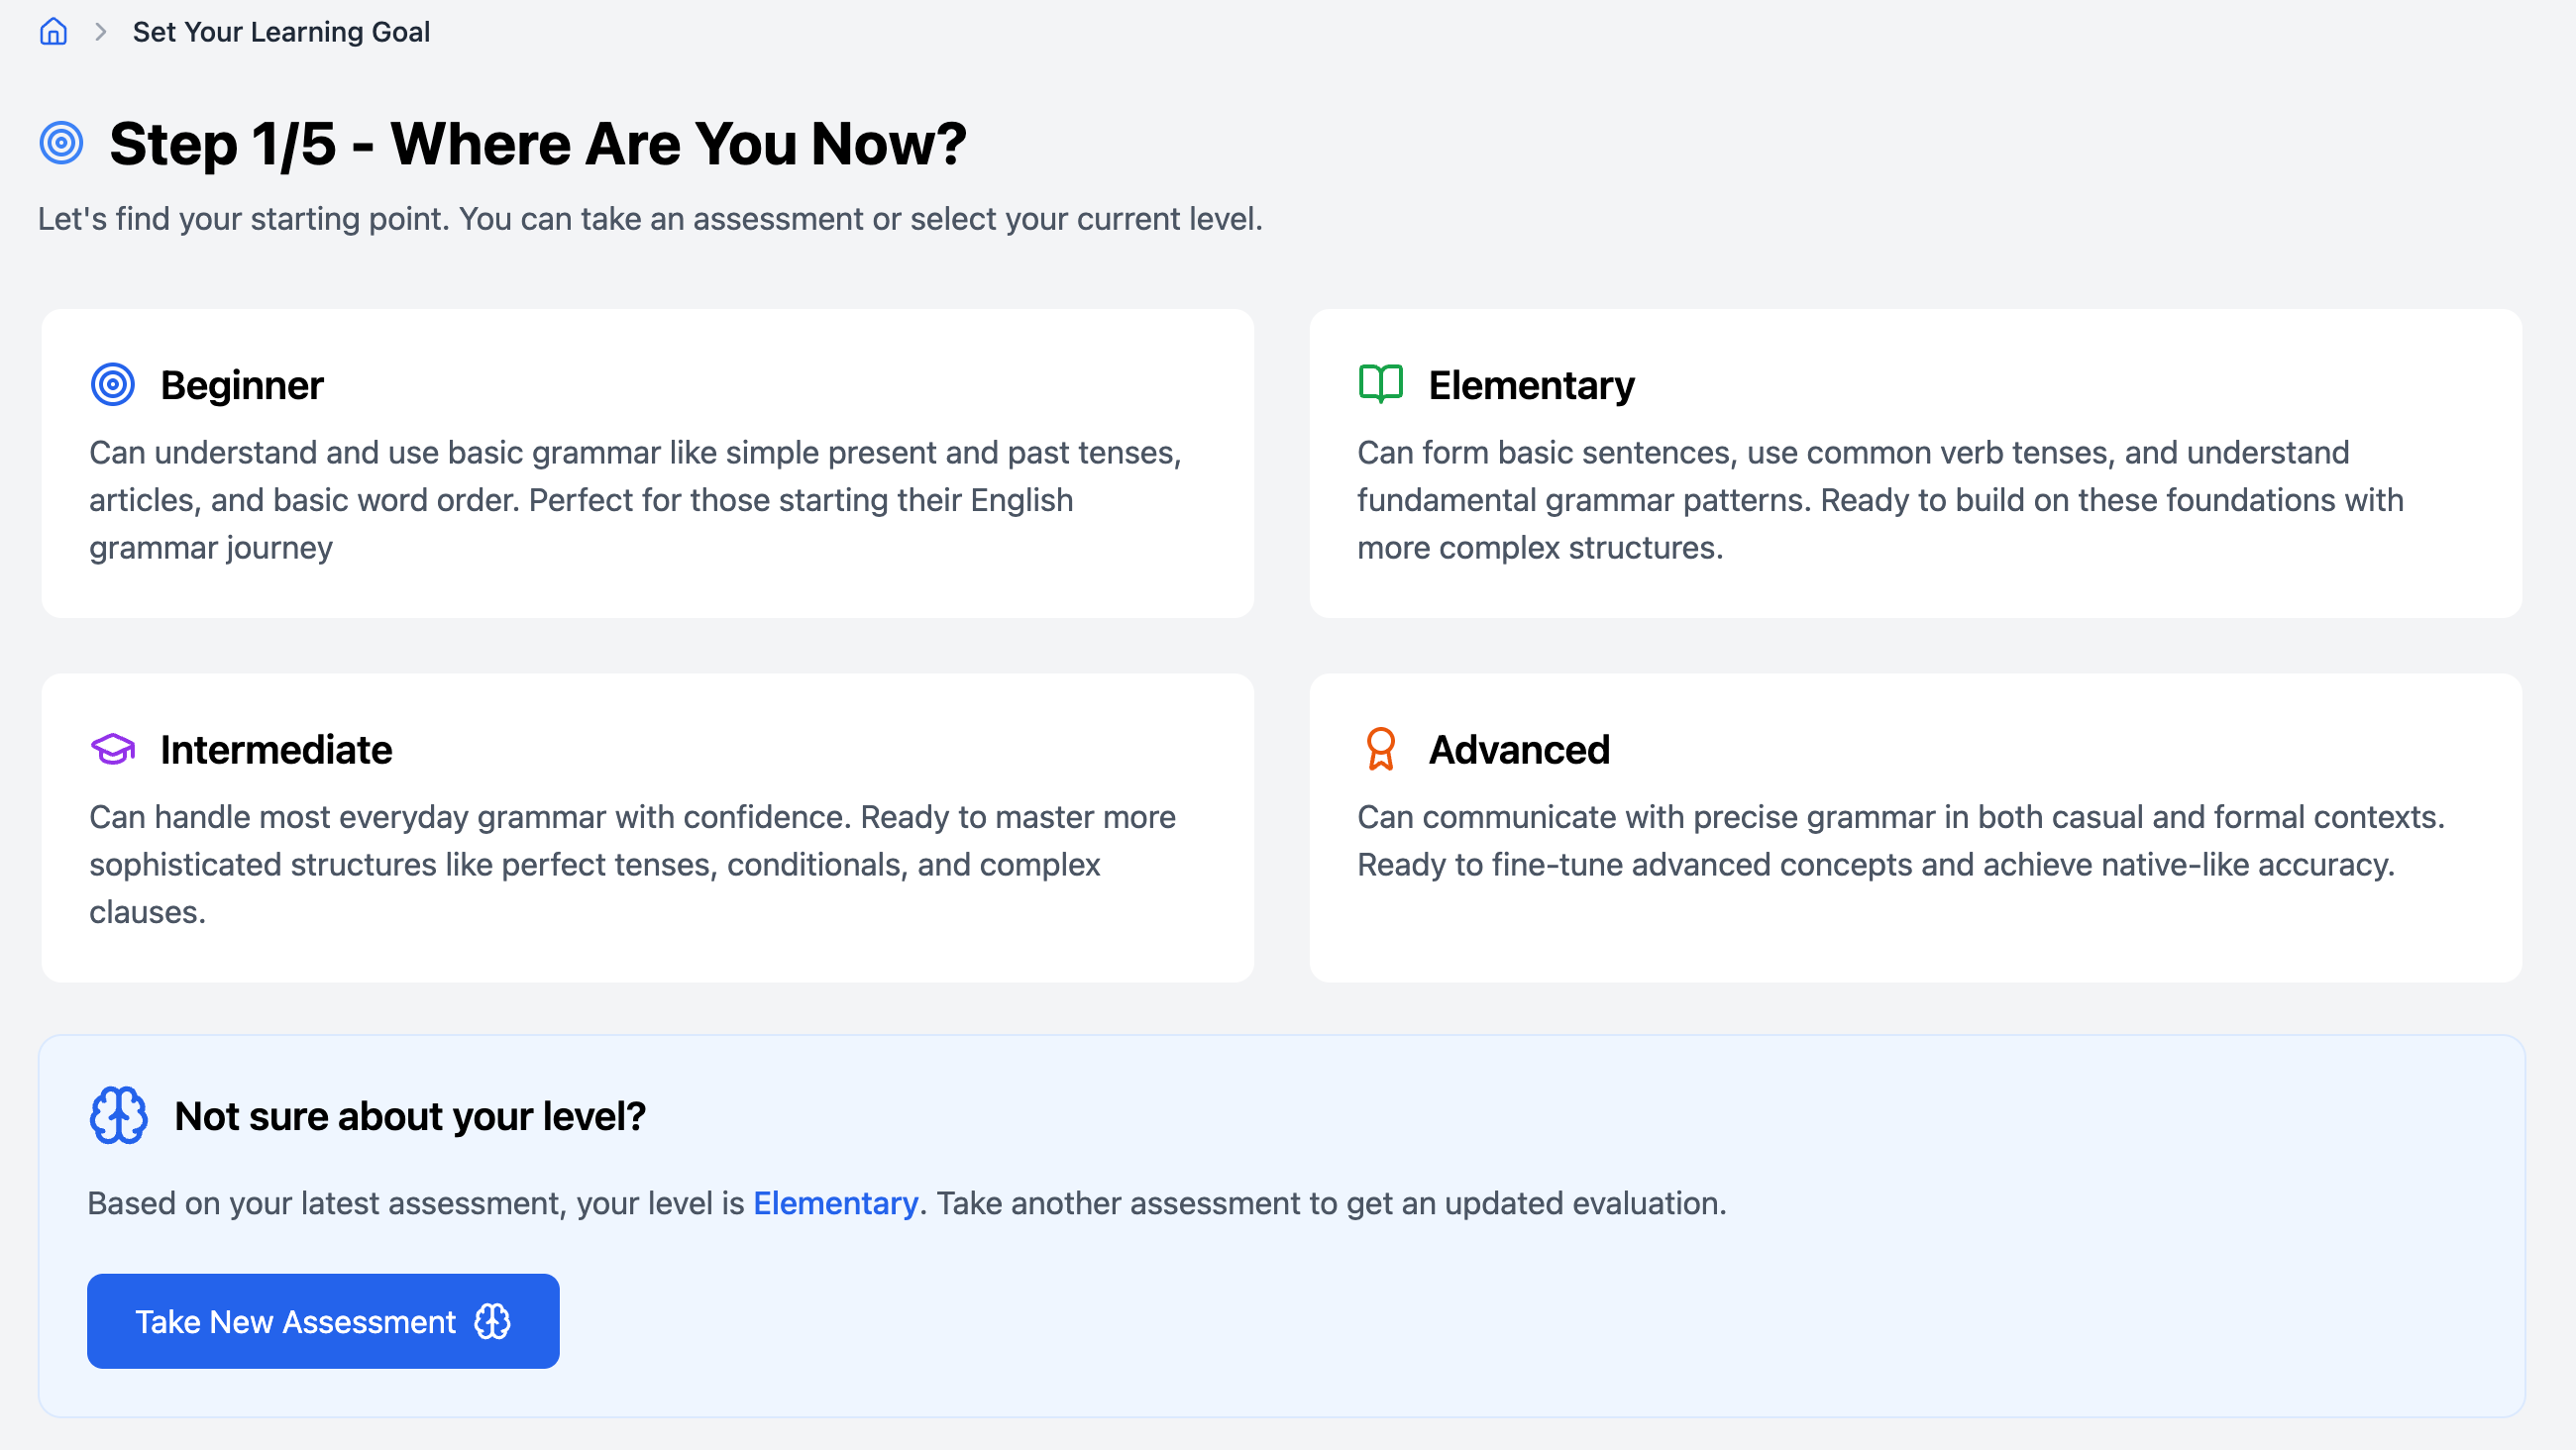This screenshot has height=1450, width=2576.
Task: Choose the Advanced level card
Action: [1916, 828]
